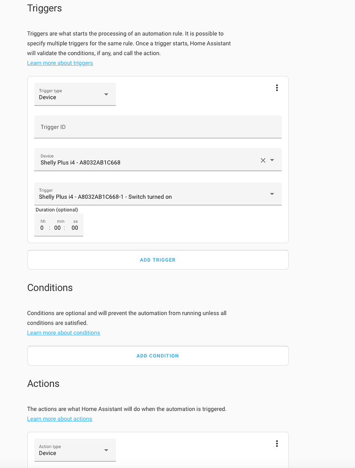Select the mm duration field

click(57, 227)
